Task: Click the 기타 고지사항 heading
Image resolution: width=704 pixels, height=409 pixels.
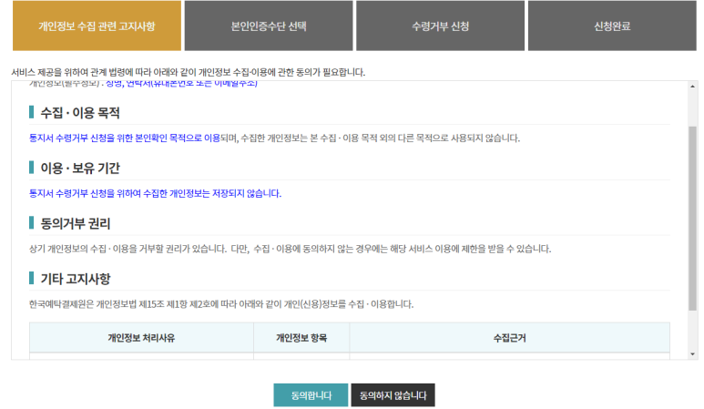Action: point(76,279)
